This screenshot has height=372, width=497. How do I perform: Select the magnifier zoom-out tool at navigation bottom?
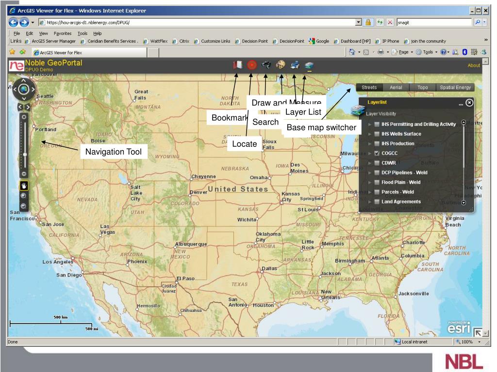(x=23, y=206)
